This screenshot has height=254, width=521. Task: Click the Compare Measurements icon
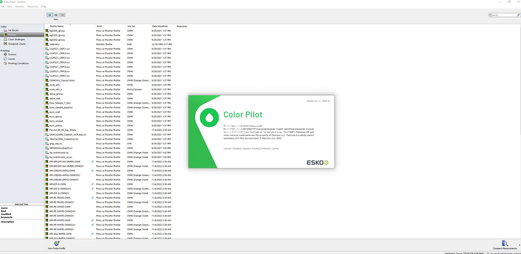click(505, 243)
